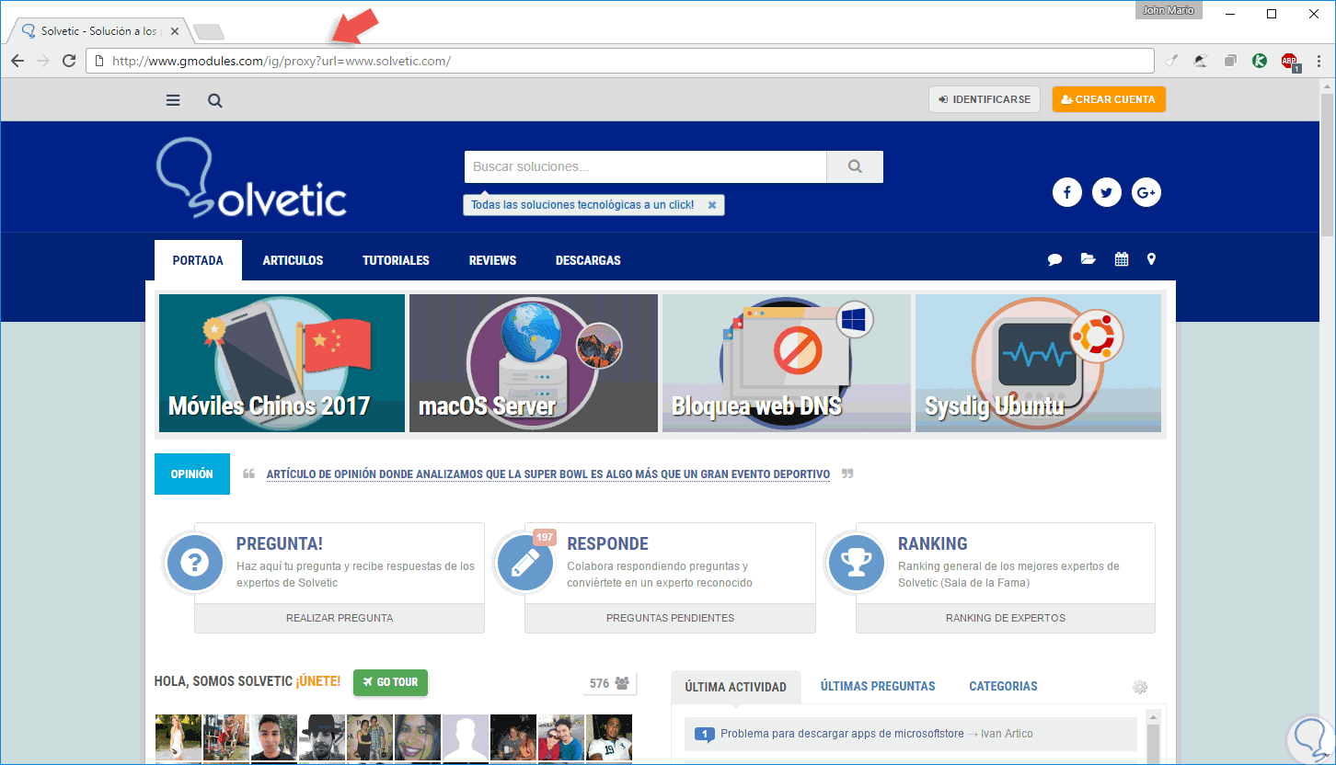Click the extension icon left of Kaspersky
This screenshot has width=1336, height=765.
[x=1230, y=61]
